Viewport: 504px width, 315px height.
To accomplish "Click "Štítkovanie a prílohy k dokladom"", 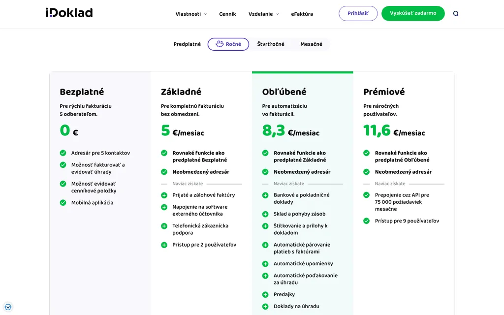I will (301, 229).
